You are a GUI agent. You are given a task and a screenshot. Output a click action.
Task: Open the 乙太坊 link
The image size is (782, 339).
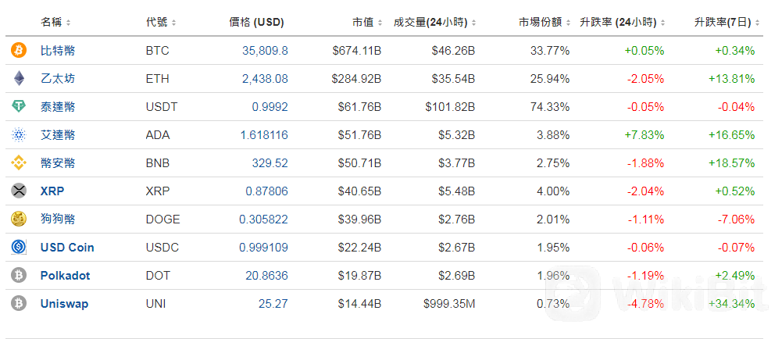pyautogui.click(x=58, y=78)
